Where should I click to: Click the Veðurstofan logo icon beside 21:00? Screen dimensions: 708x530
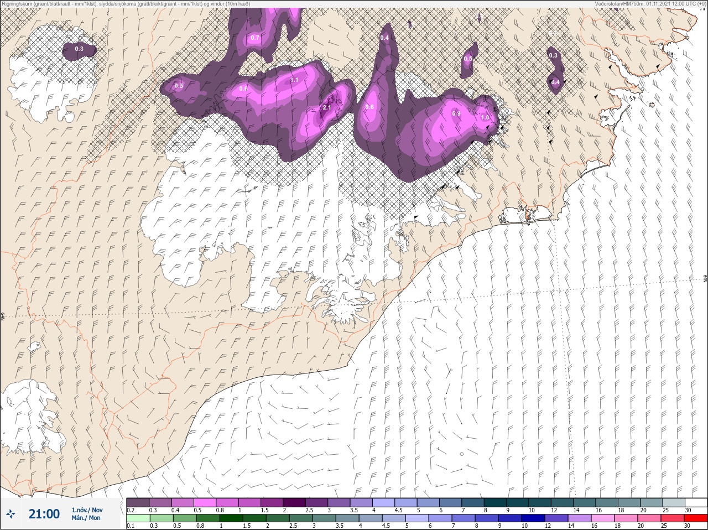point(11,514)
